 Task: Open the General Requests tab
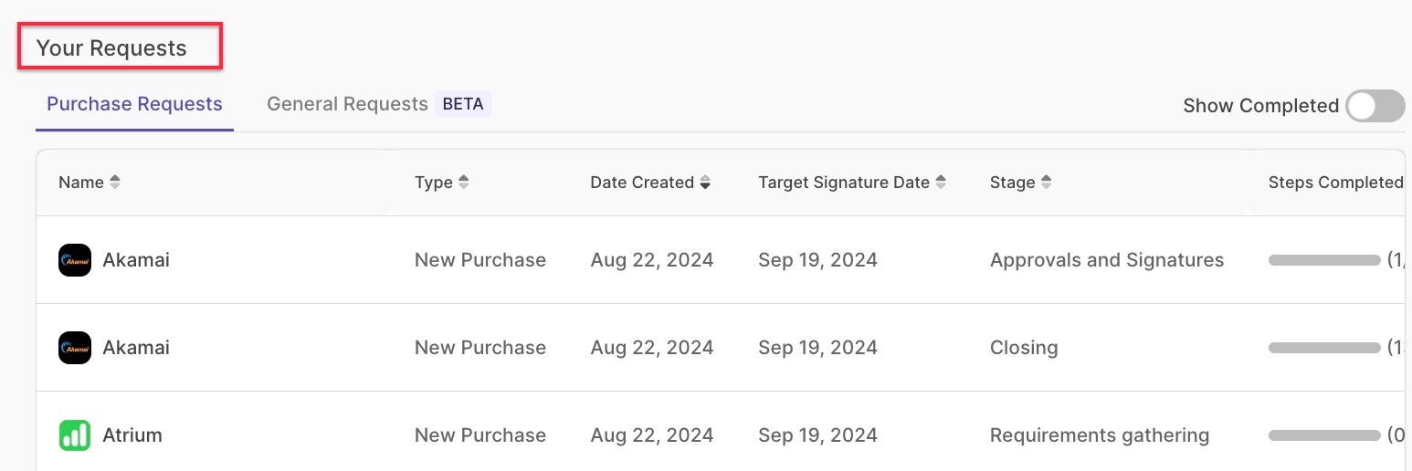pos(347,104)
